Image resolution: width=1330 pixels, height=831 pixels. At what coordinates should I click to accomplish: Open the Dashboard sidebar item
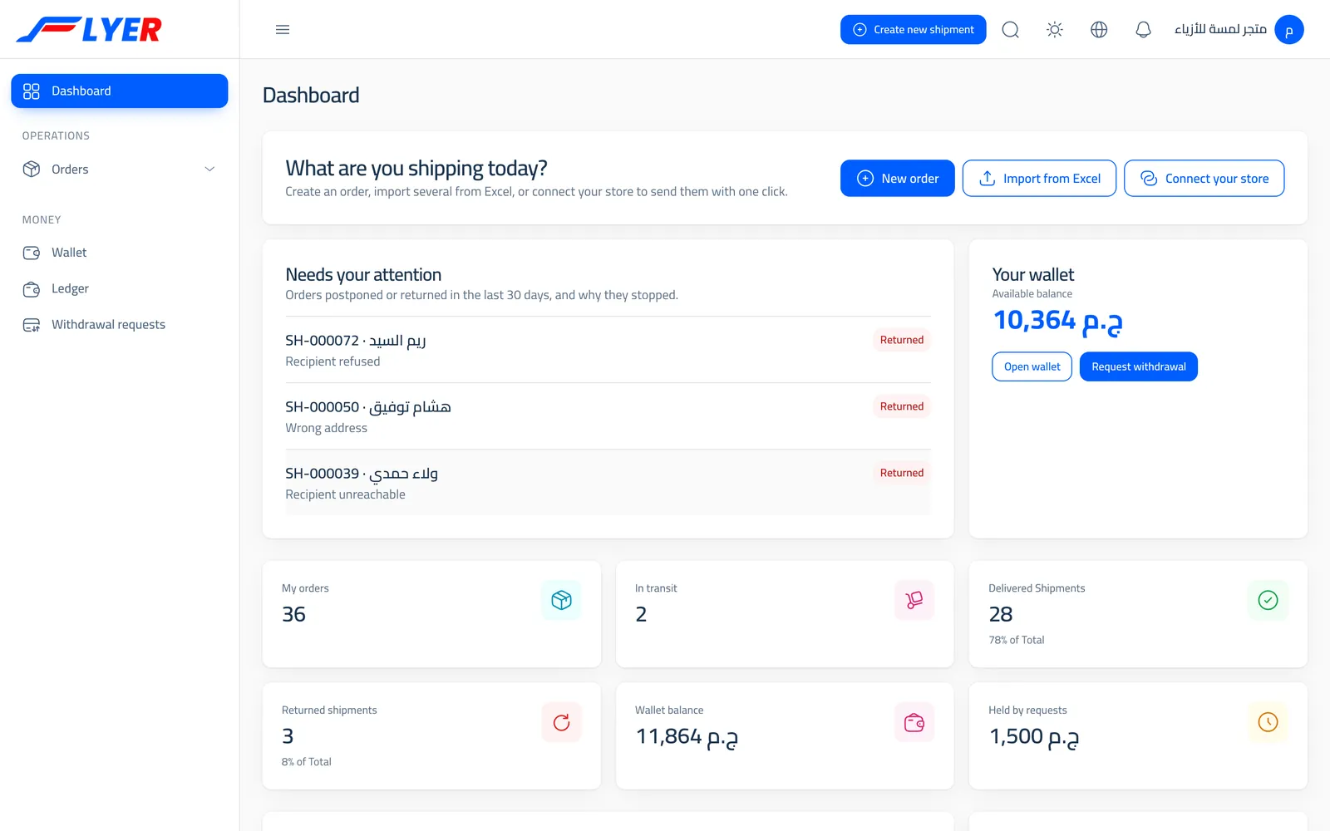pyautogui.click(x=120, y=91)
